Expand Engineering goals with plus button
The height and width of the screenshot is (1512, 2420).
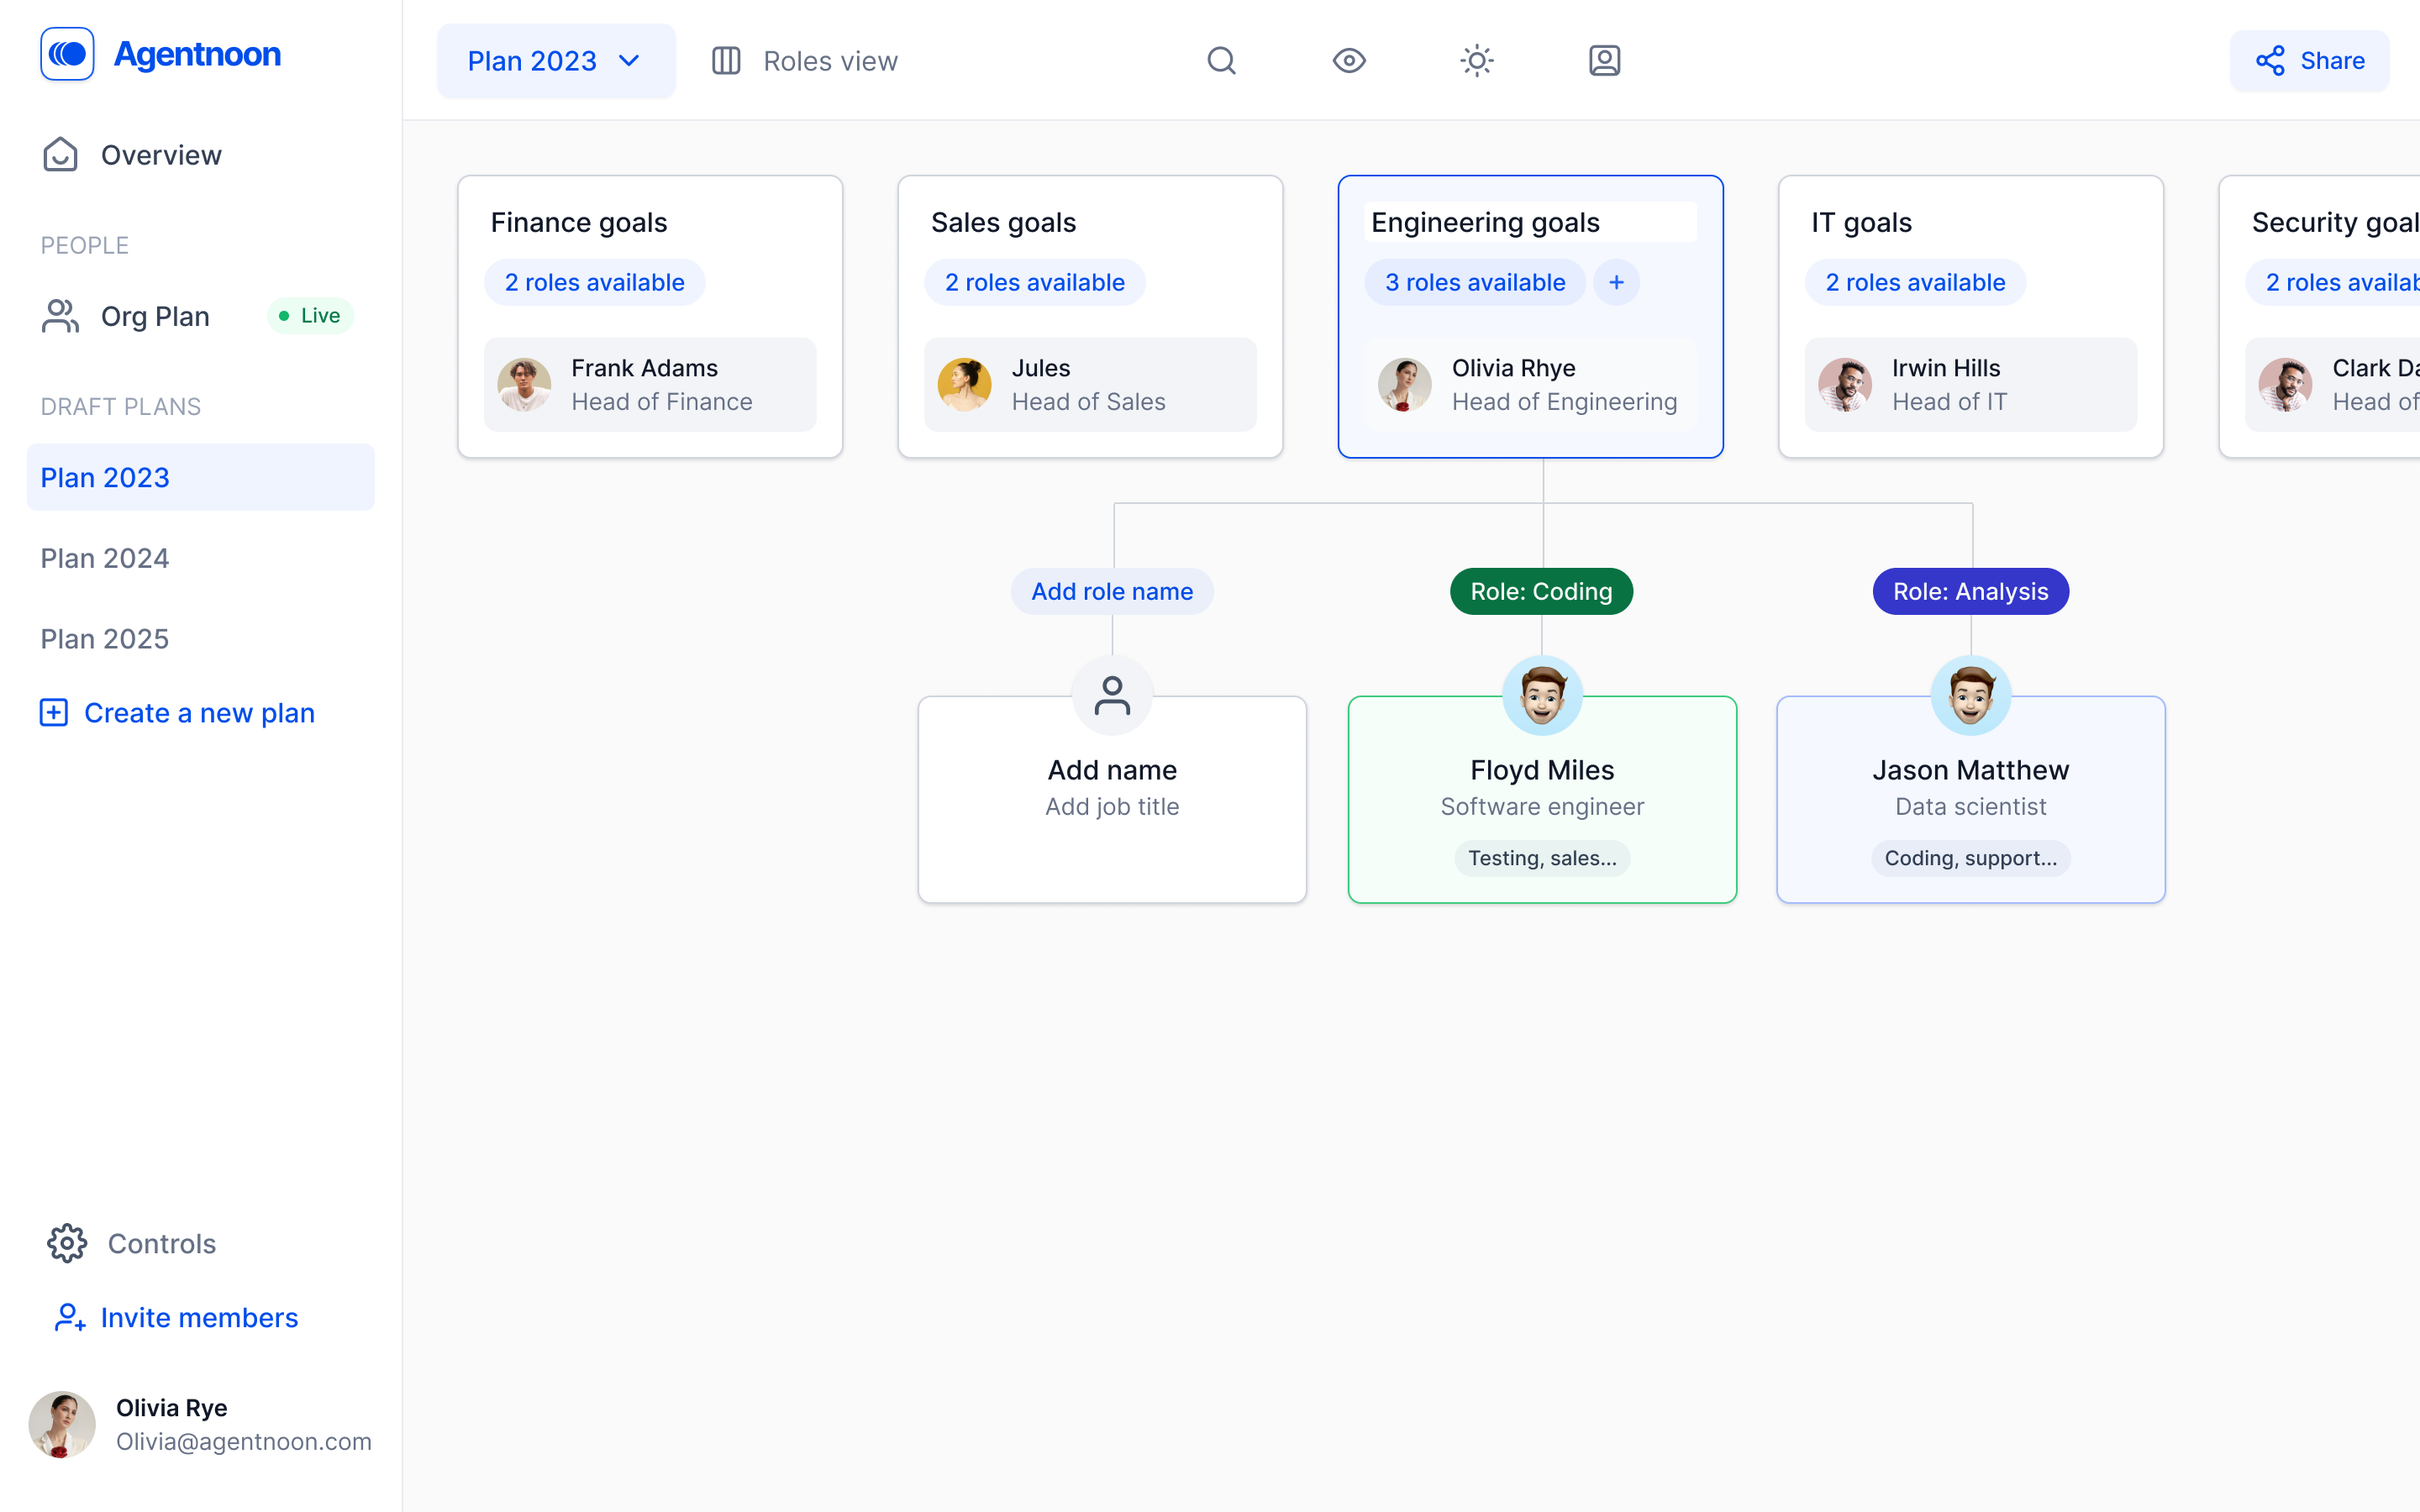pyautogui.click(x=1613, y=282)
